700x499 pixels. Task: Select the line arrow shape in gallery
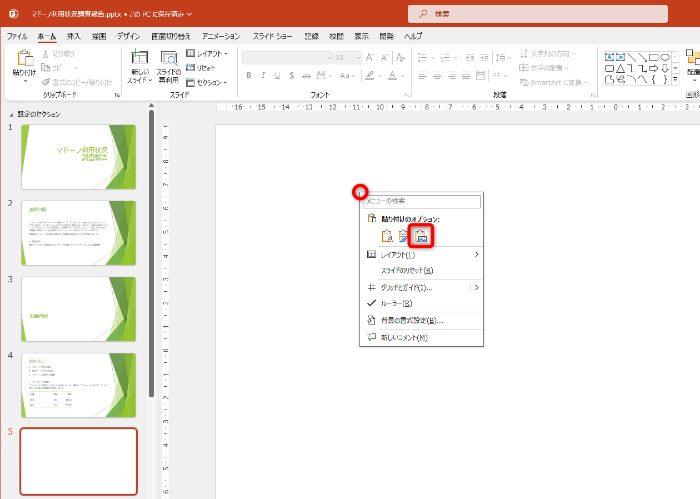643,57
